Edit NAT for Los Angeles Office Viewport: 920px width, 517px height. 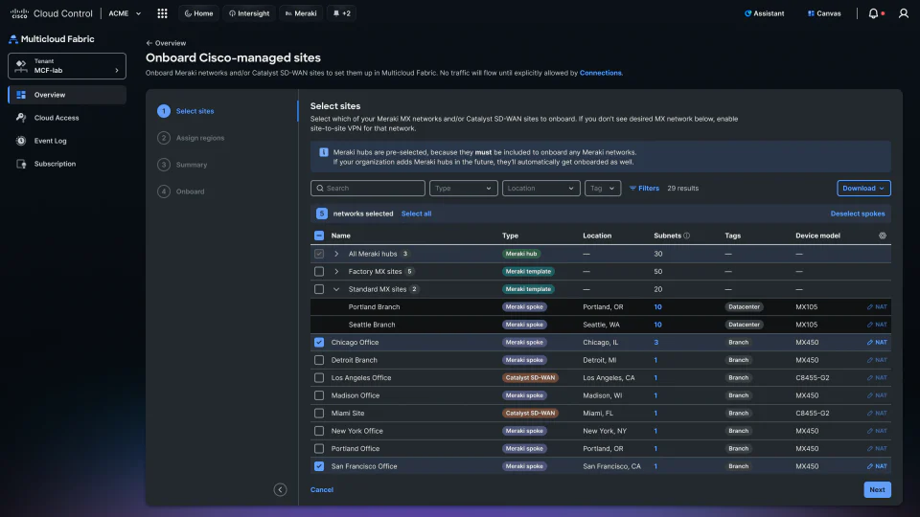coord(877,378)
